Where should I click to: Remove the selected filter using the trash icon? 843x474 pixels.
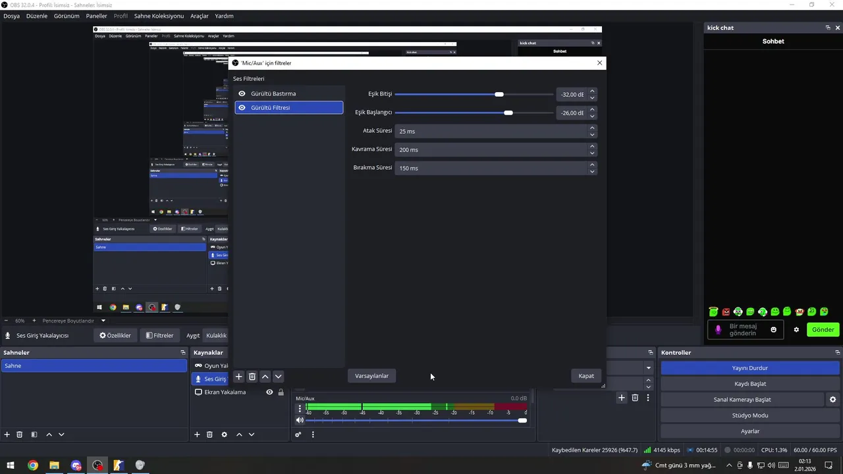[252, 377]
